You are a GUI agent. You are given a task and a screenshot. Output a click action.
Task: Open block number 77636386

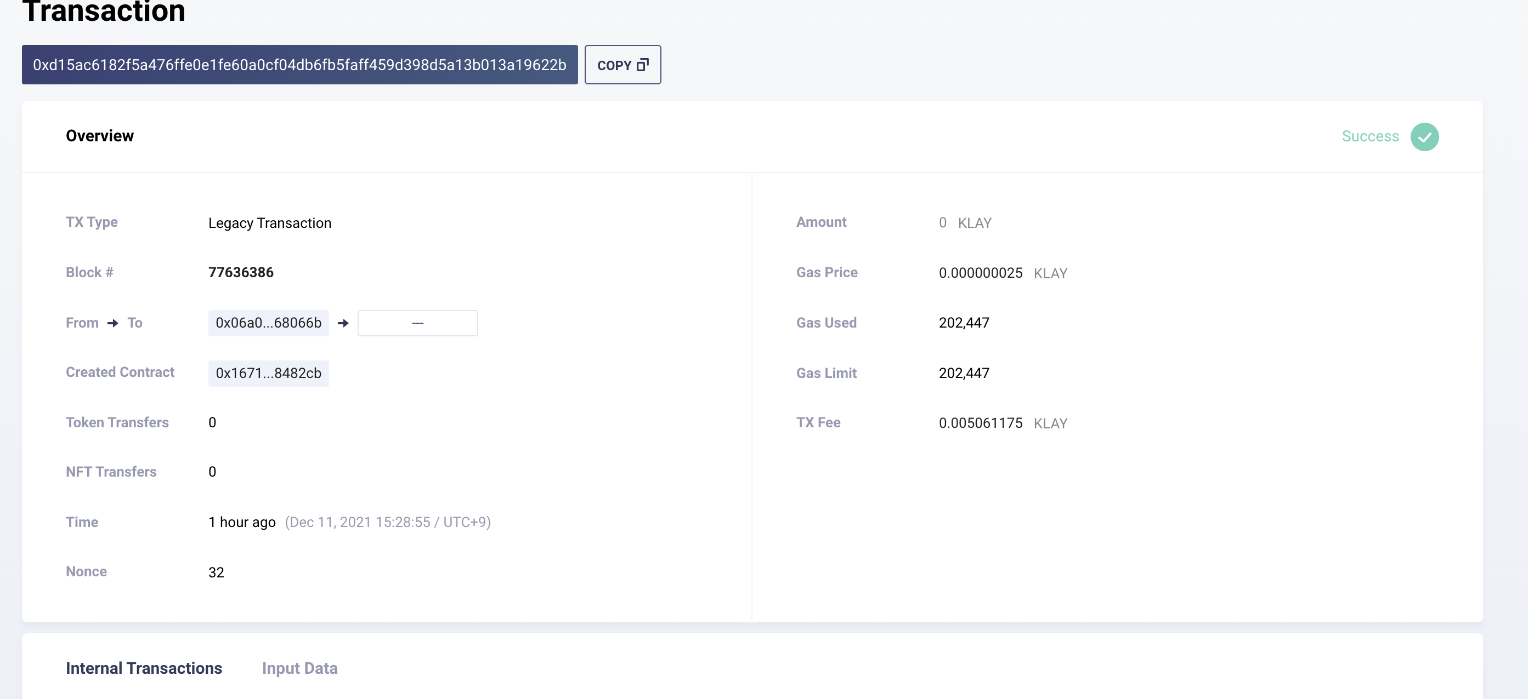coord(241,272)
